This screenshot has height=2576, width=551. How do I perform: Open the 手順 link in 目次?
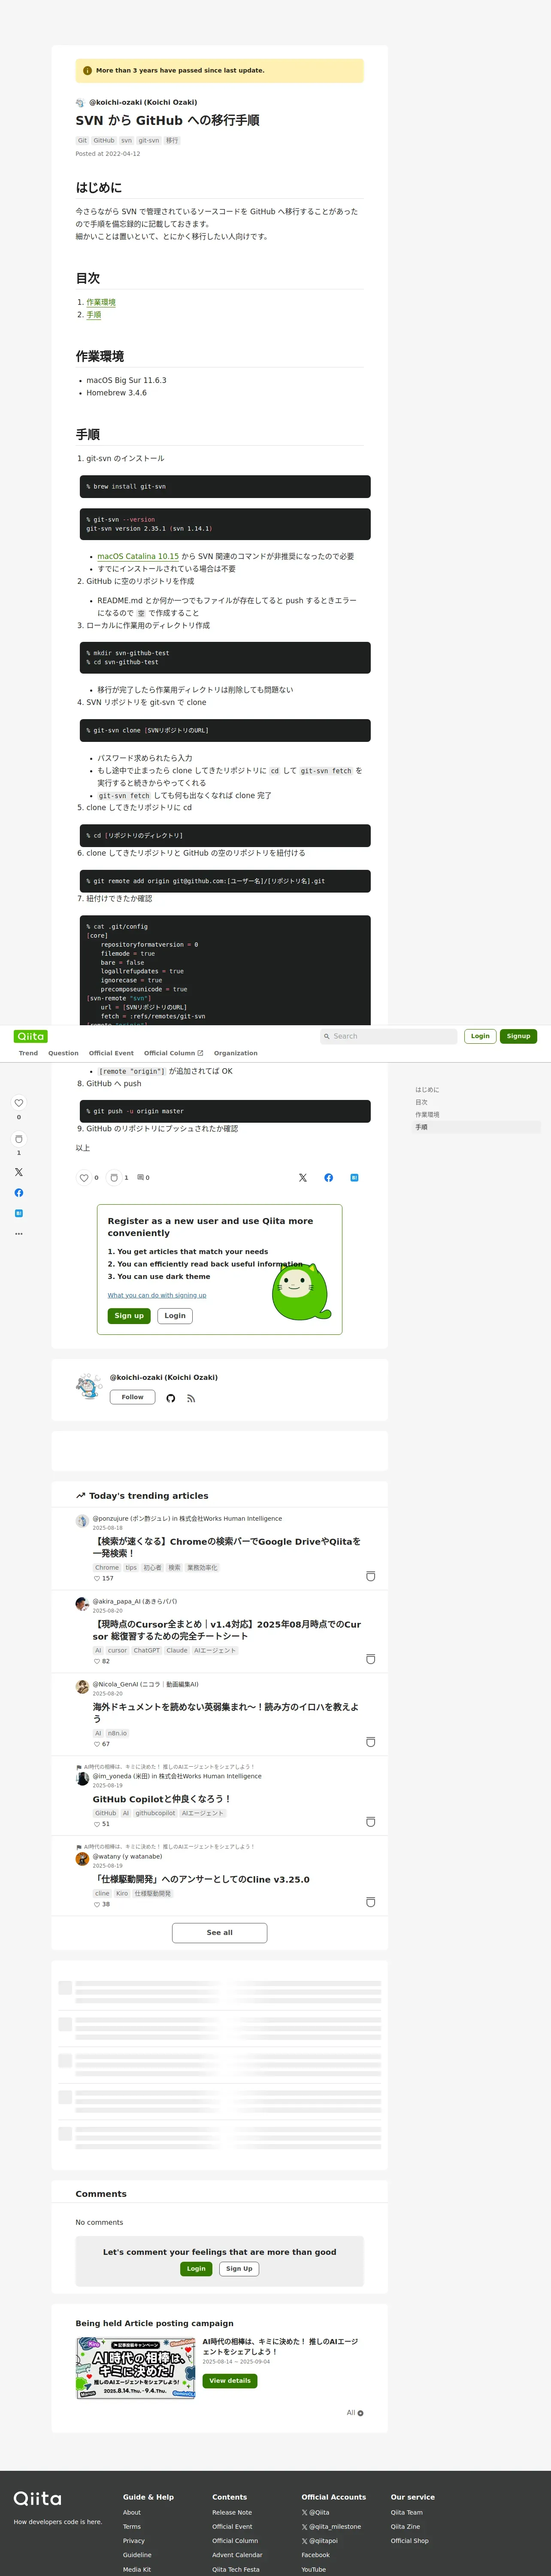[94, 315]
